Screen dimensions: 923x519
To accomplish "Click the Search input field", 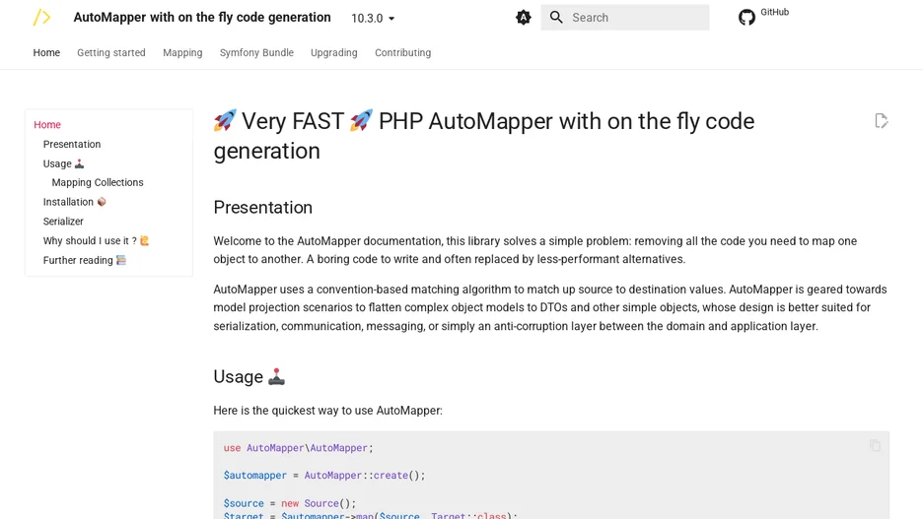I will click(625, 18).
